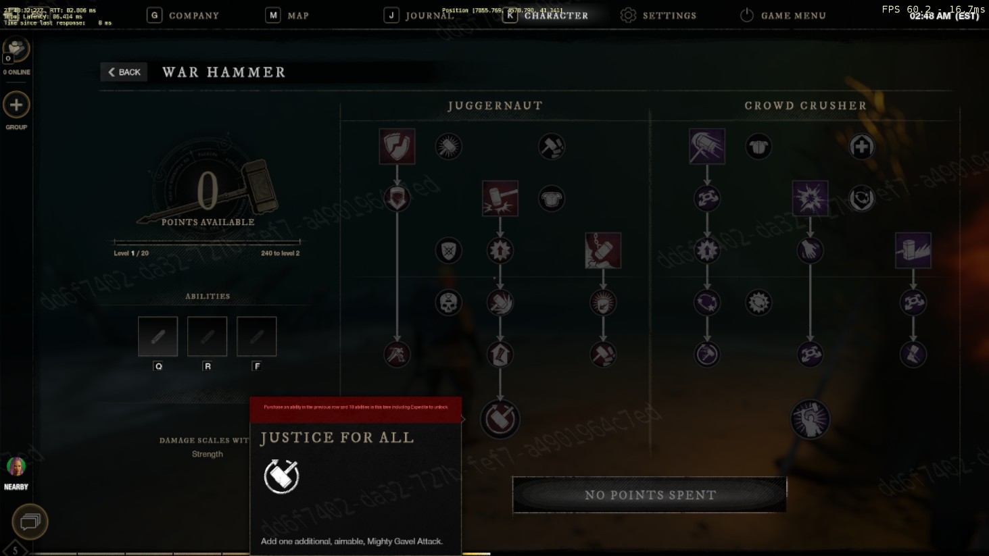Click the F ability slot
Screen dimensions: 989x556
click(257, 336)
